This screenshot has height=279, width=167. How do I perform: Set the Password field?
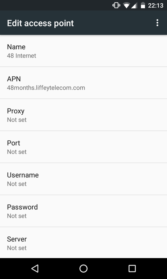(83, 211)
